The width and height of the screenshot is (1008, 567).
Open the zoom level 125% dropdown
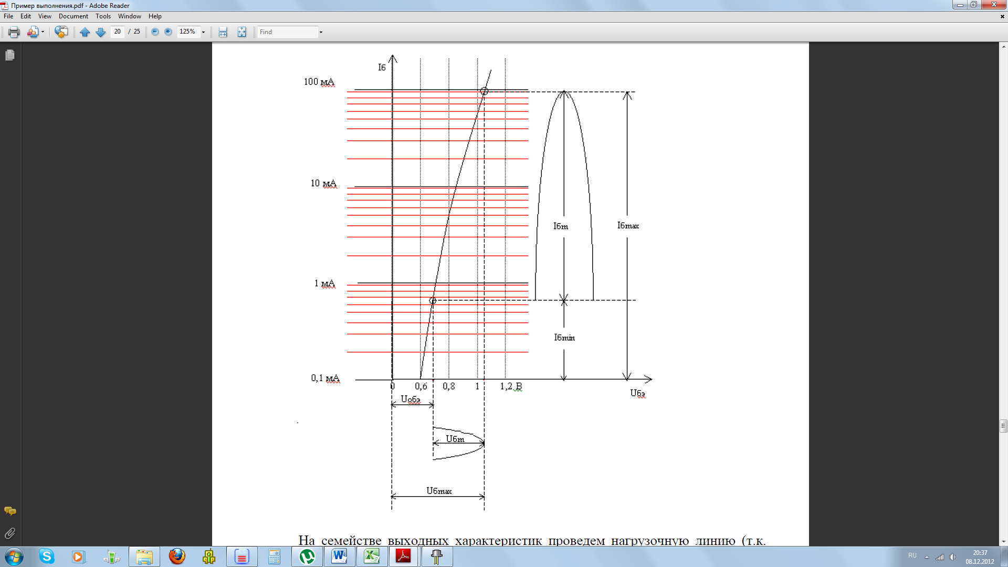pyautogui.click(x=203, y=32)
